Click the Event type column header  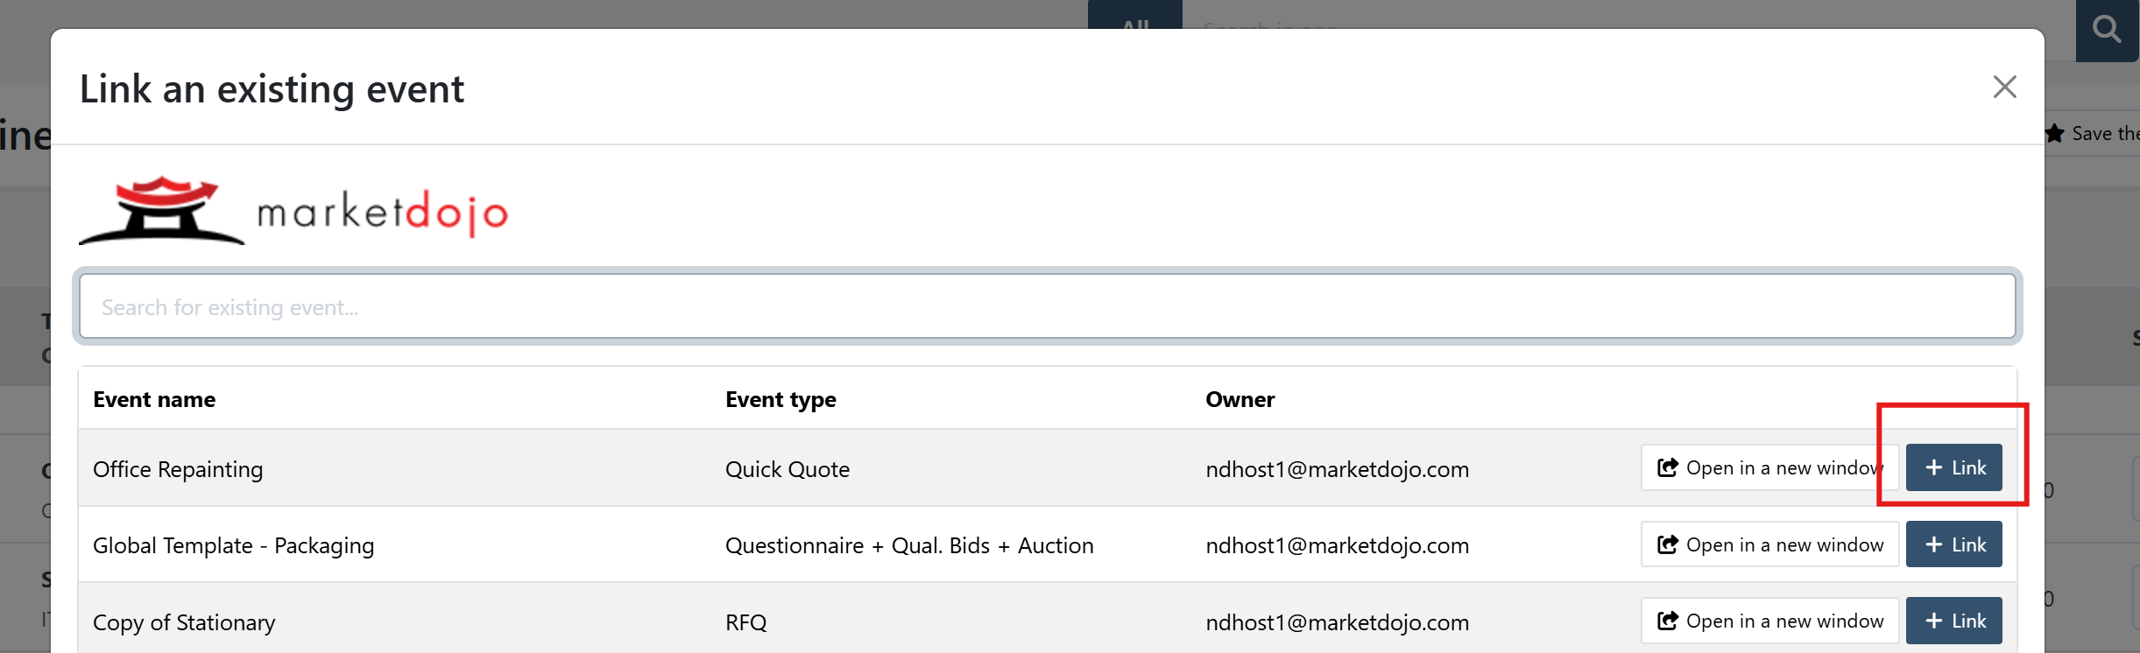point(780,399)
